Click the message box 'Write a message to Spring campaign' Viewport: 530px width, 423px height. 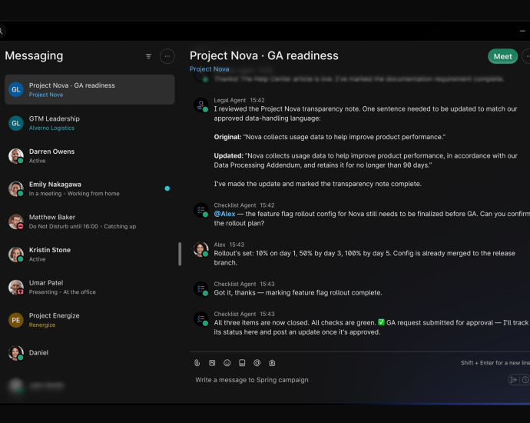pyautogui.click(x=348, y=380)
